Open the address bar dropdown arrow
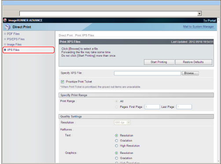221x164 pixels. pos(199,14)
